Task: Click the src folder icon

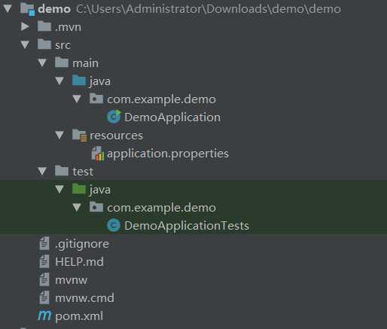Action: pyautogui.click(x=44, y=44)
